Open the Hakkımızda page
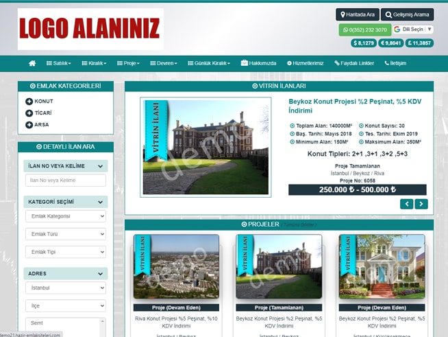The width and height of the screenshot is (448, 337). click(x=258, y=63)
